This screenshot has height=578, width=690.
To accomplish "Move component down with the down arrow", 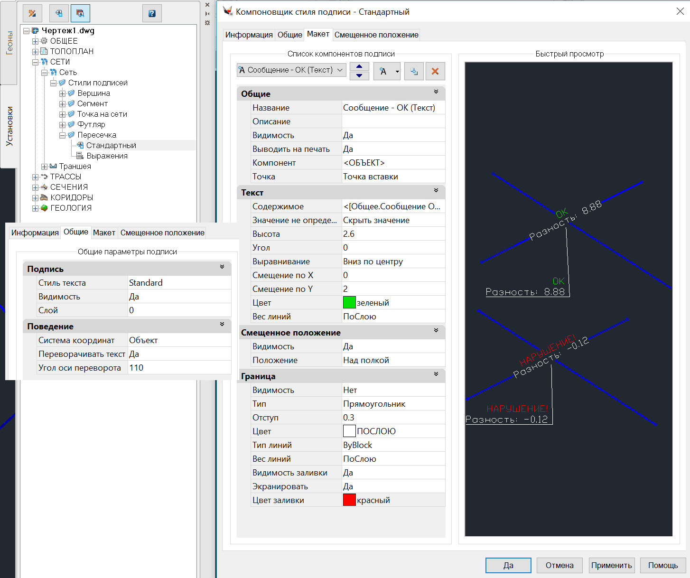I will pos(359,75).
